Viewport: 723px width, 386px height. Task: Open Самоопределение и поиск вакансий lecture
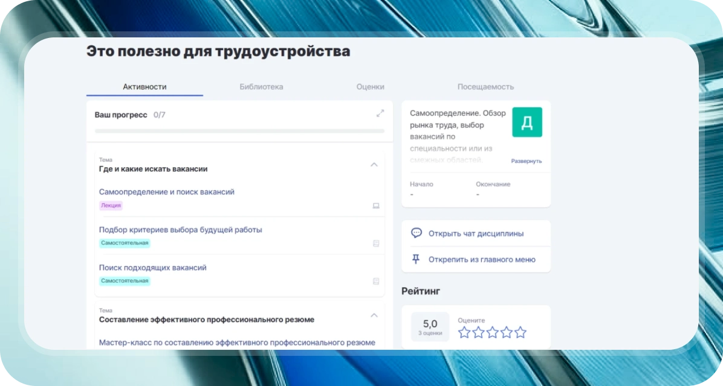coord(167,192)
